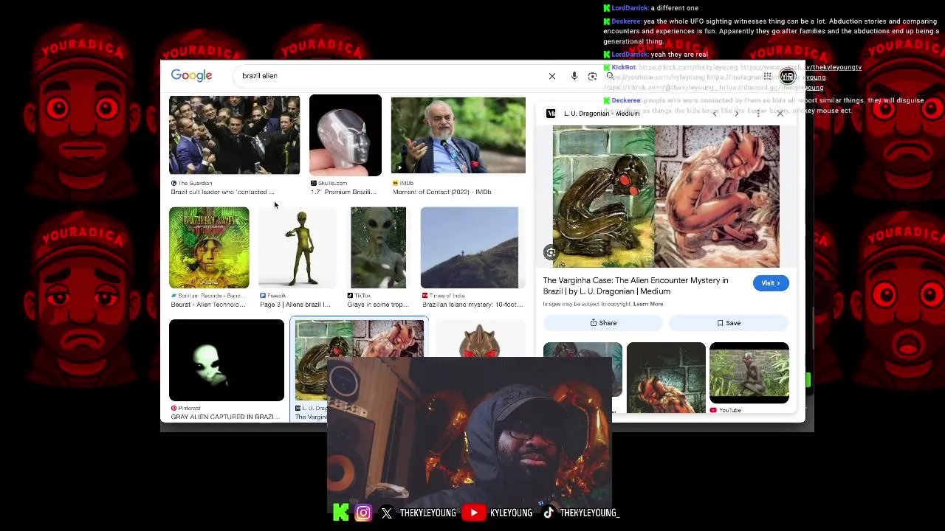Image resolution: width=945 pixels, height=531 pixels.
Task: Open 'Grays in some trop...' caption
Action: coord(378,305)
